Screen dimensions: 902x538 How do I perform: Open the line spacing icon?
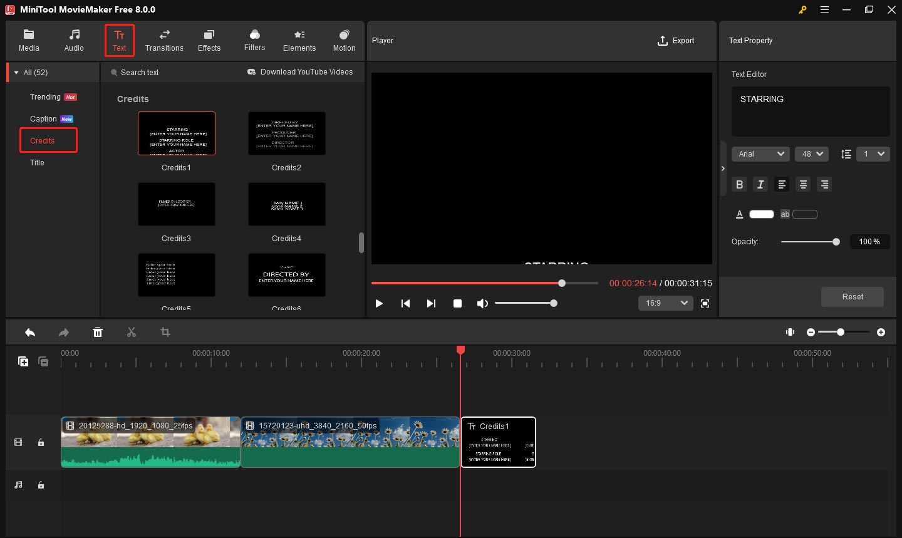846,154
